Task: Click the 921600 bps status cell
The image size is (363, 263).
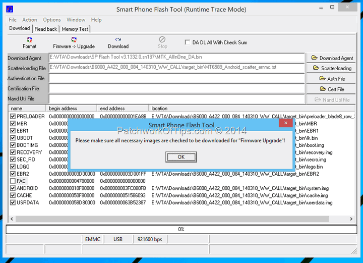Action: [x=150, y=239]
